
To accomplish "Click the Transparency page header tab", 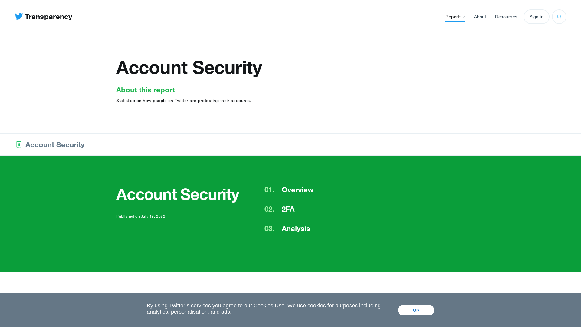I will tap(44, 17).
